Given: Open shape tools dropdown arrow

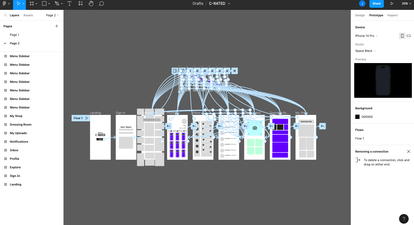Looking at the screenshot, I should pos(49,4).
